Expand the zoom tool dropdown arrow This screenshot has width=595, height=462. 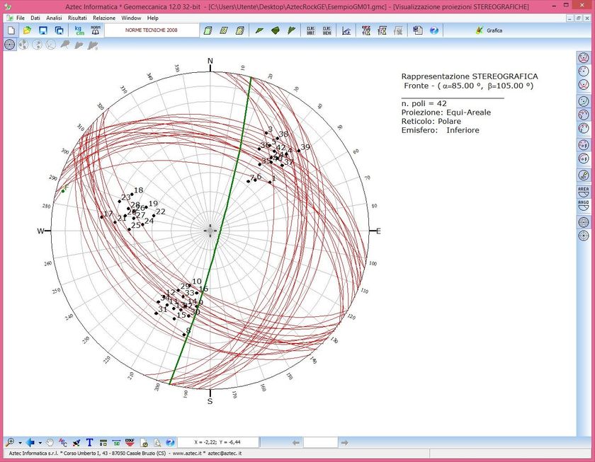[x=20, y=443]
